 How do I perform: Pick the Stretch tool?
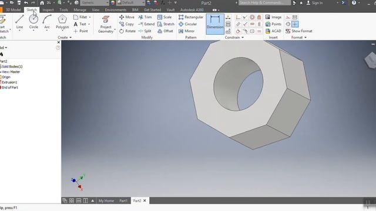tap(166, 24)
